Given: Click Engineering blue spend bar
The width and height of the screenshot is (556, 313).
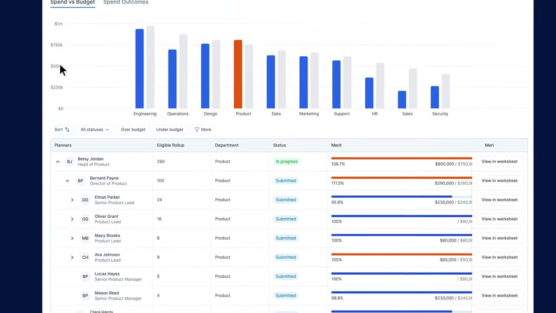Looking at the screenshot, I should tap(139, 69).
